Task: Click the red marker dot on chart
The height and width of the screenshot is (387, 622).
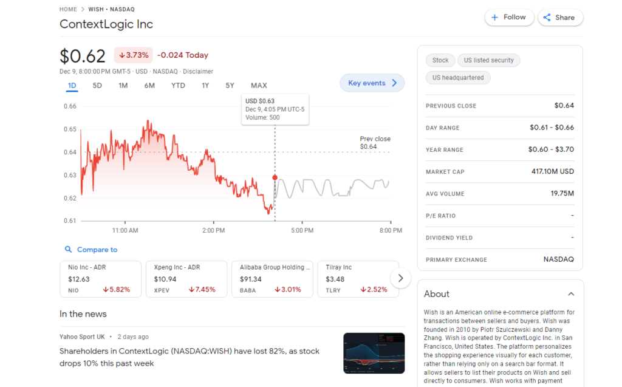Action: click(x=275, y=177)
